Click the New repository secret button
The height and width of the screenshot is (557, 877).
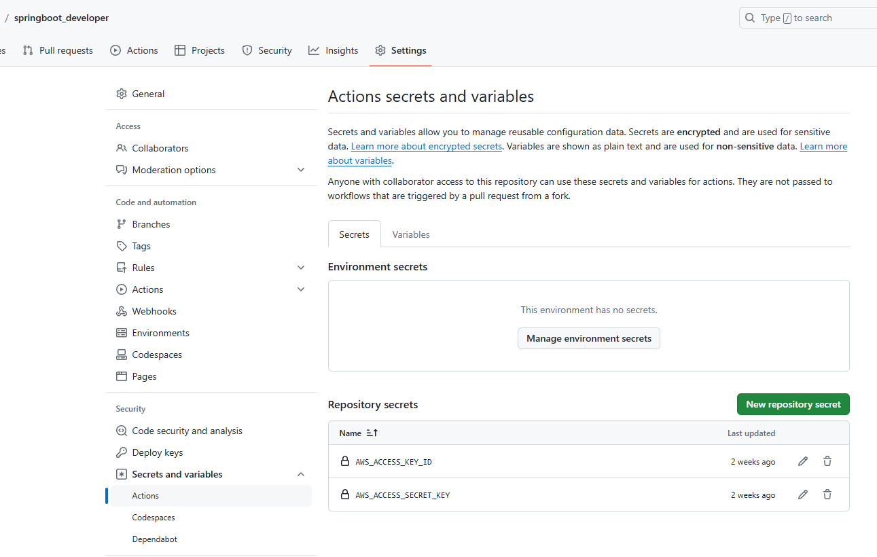pyautogui.click(x=793, y=404)
